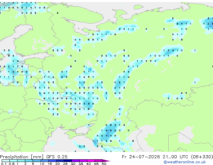Screen dimensions: 213x165
Task: Click the 'Precipitation [mm]' title text
Action: click(x=22, y=157)
